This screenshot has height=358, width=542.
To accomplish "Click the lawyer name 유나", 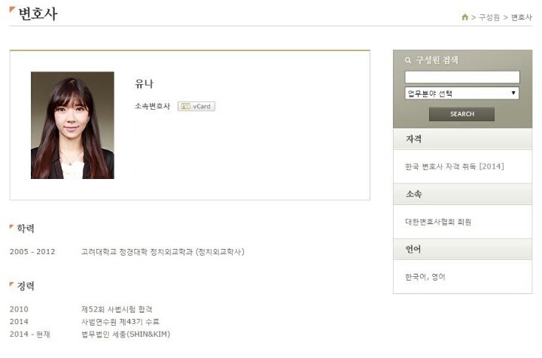I will pyautogui.click(x=144, y=84).
